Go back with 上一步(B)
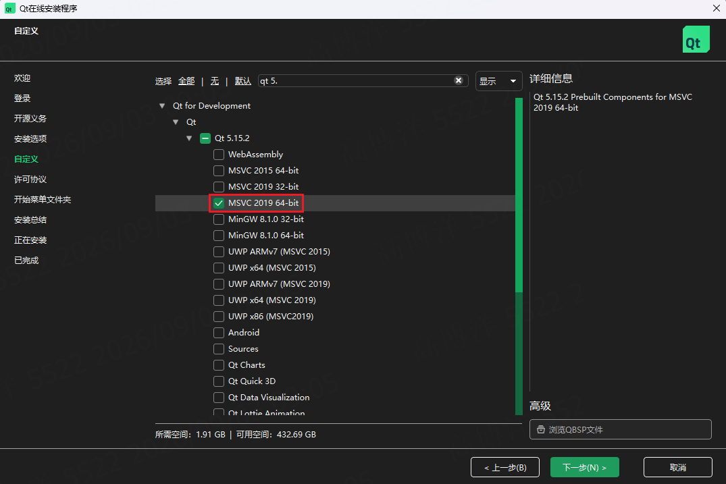 505,467
